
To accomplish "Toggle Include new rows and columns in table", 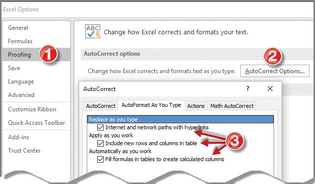I will pos(100,143).
